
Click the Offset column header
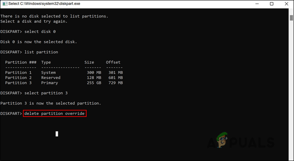(113, 62)
